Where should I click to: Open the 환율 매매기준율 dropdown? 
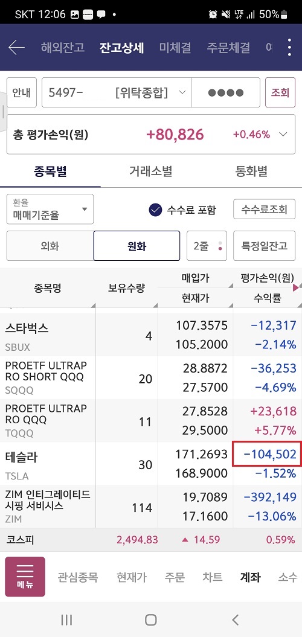[50, 210]
